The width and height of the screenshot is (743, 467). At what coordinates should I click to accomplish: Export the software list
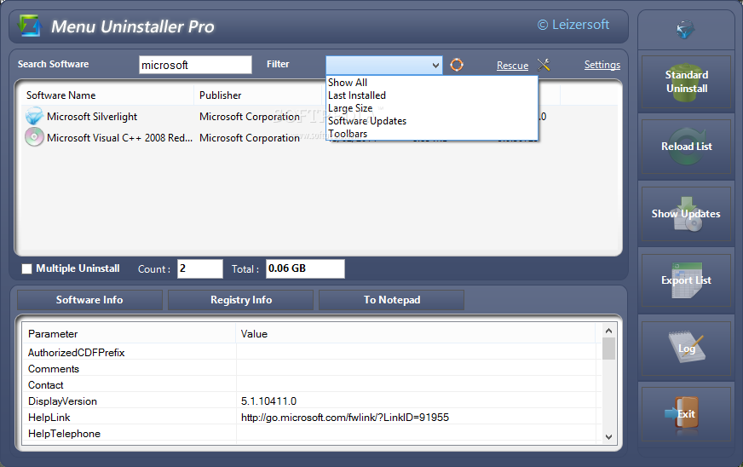(686, 280)
